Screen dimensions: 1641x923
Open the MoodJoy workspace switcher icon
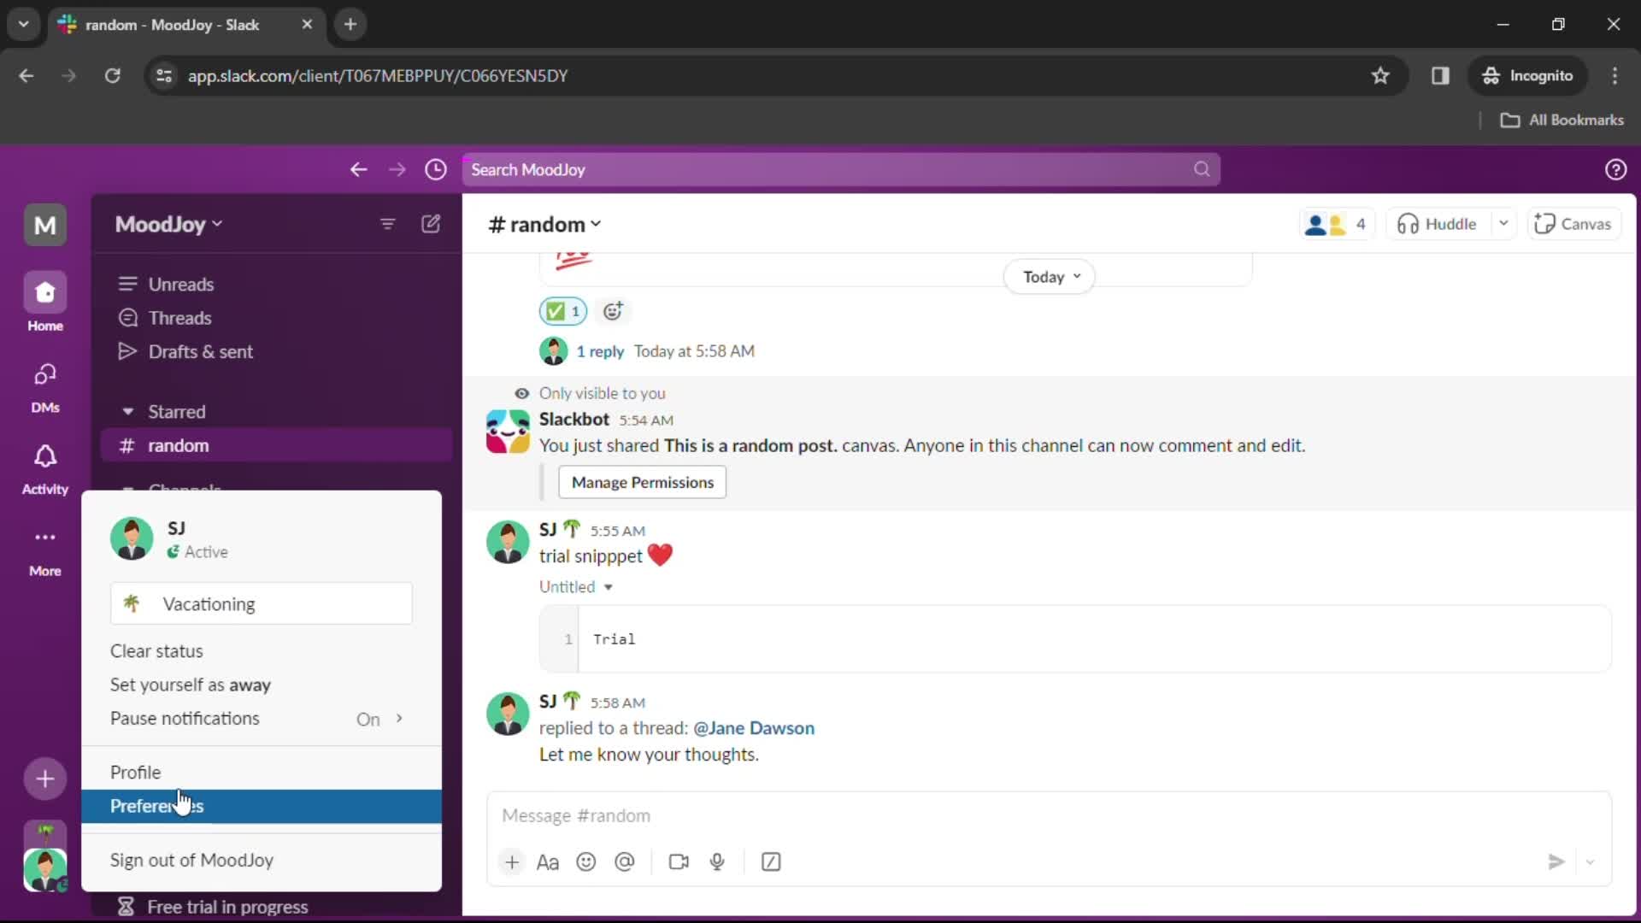point(44,225)
